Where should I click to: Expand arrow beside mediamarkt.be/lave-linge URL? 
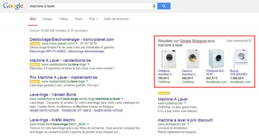(x=87, y=81)
